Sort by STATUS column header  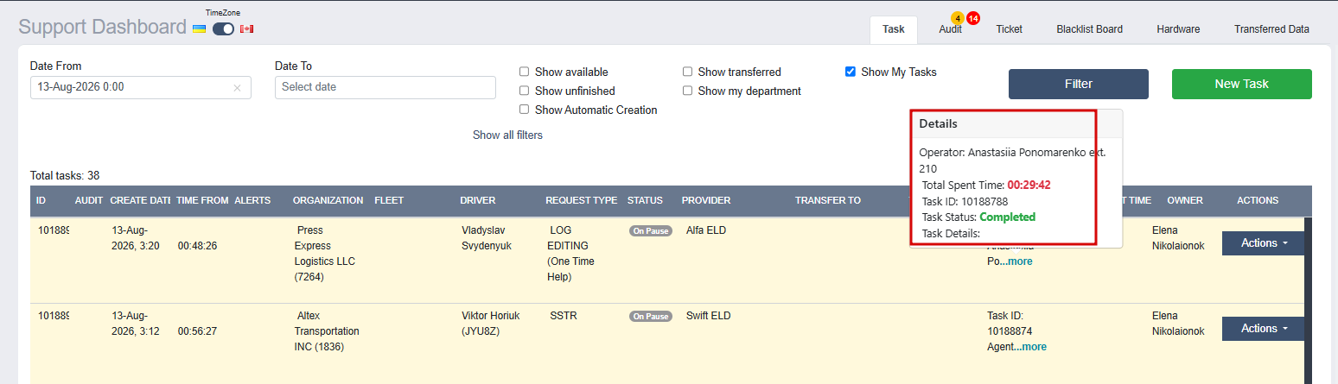point(645,200)
